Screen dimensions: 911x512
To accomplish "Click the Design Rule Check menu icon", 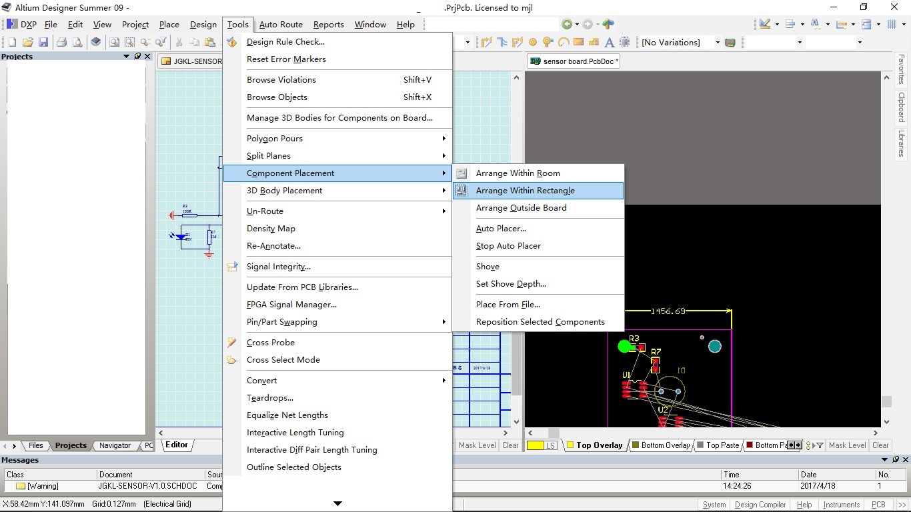I will [232, 42].
